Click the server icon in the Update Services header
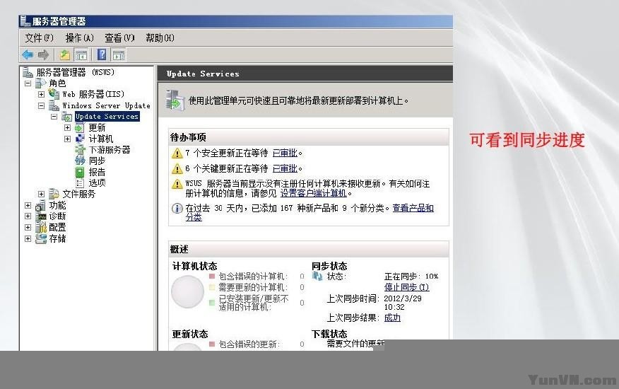 (x=175, y=100)
